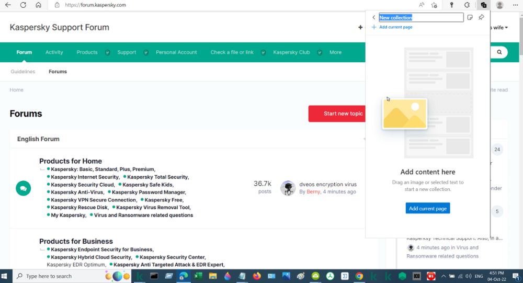Open the Support dropdown in navigation

click(127, 52)
